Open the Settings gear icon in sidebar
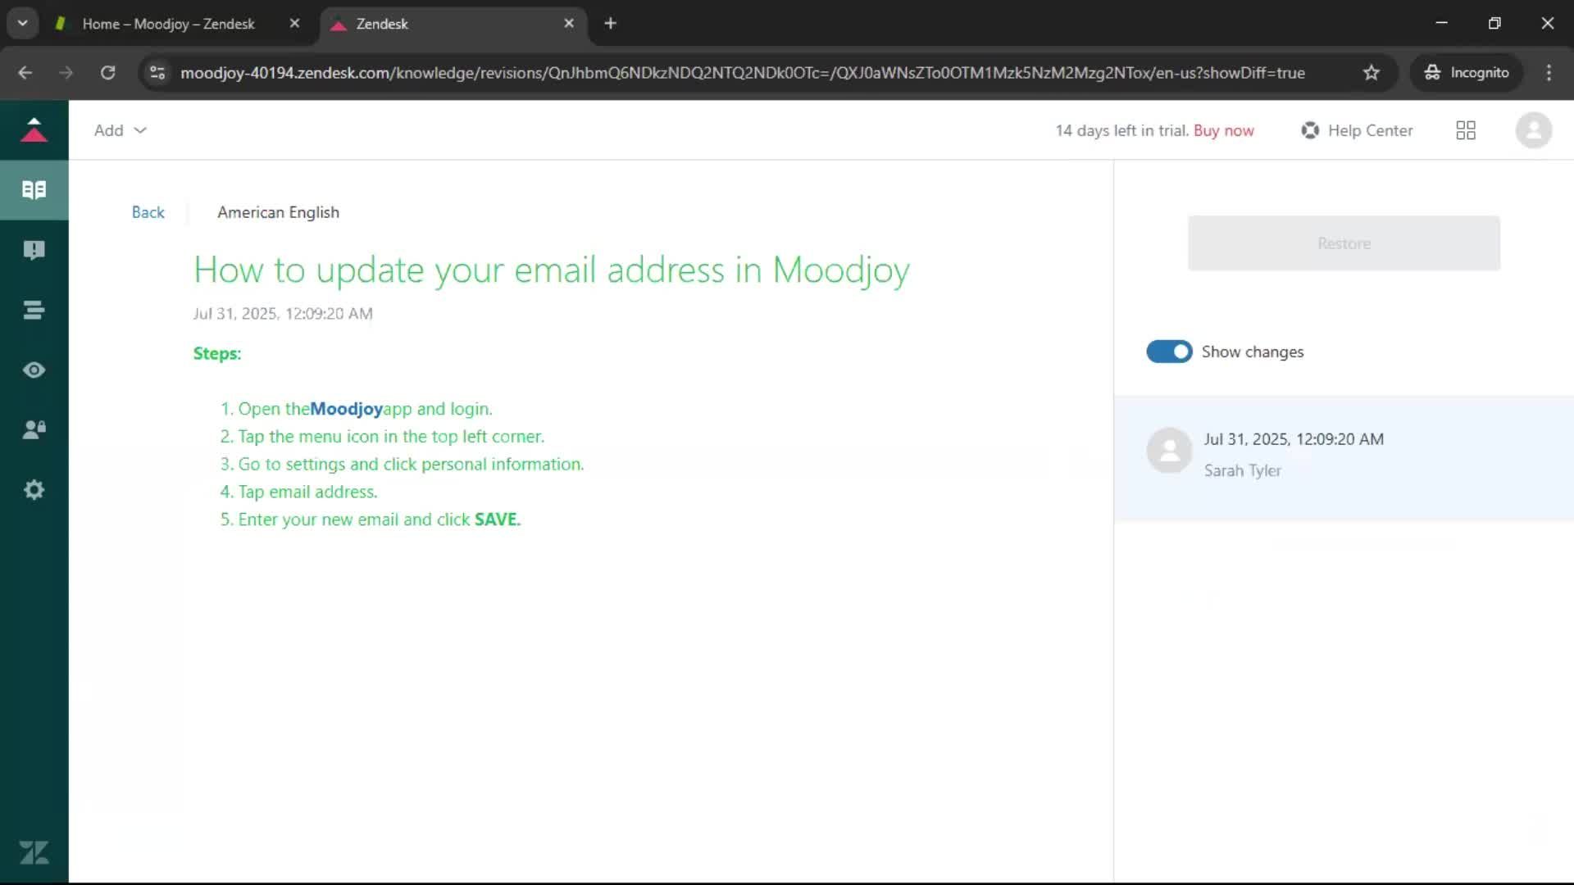 (34, 490)
